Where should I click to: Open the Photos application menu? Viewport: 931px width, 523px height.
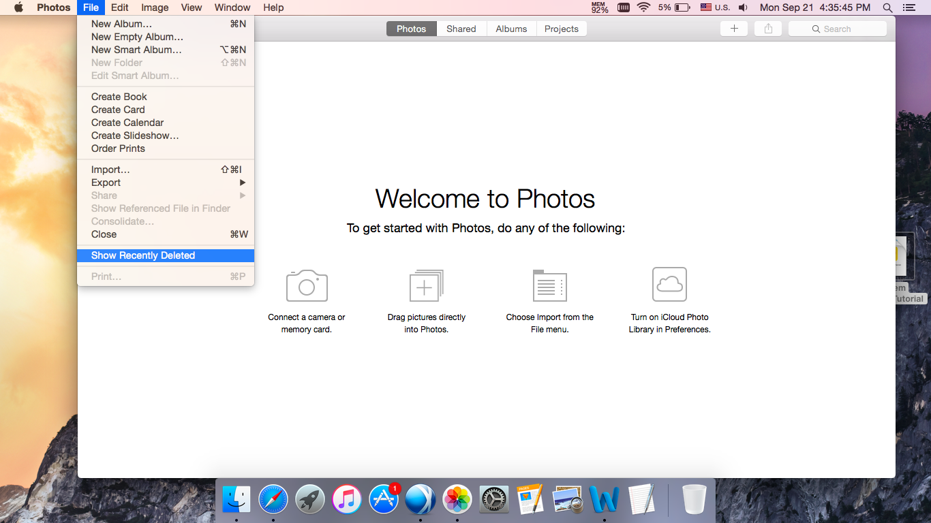tap(53, 7)
